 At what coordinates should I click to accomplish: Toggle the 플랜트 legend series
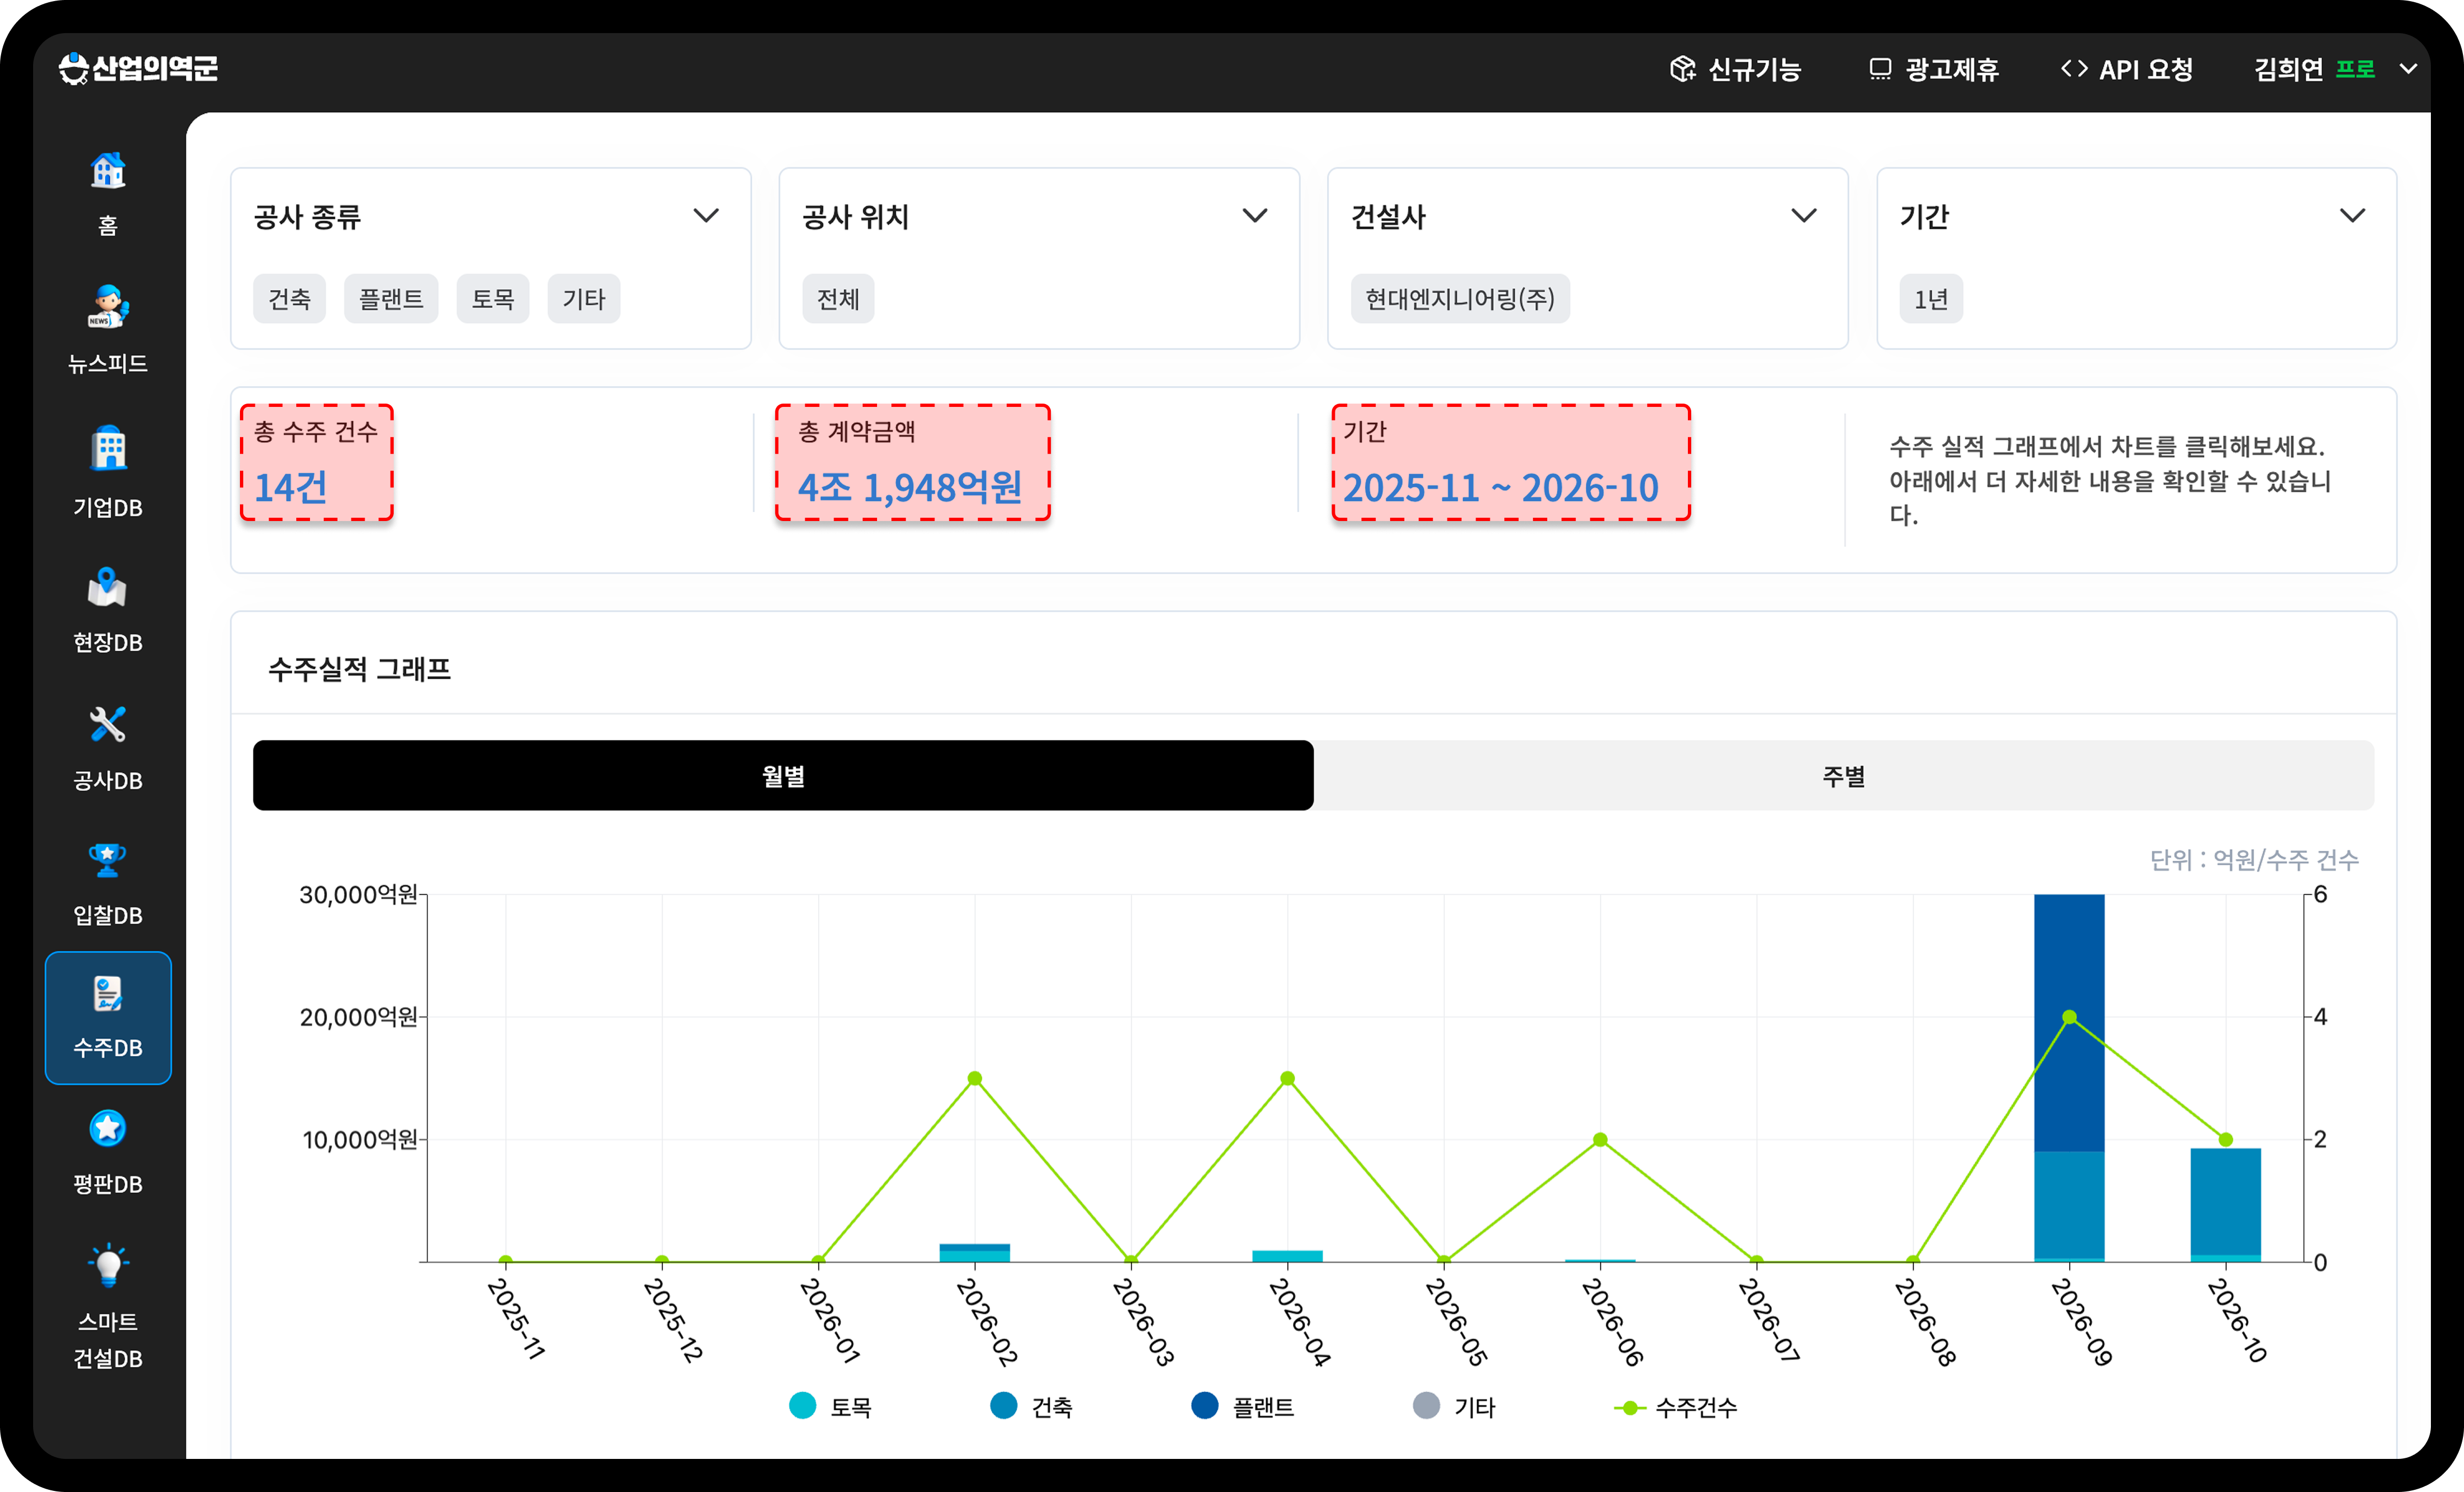(x=1243, y=1406)
